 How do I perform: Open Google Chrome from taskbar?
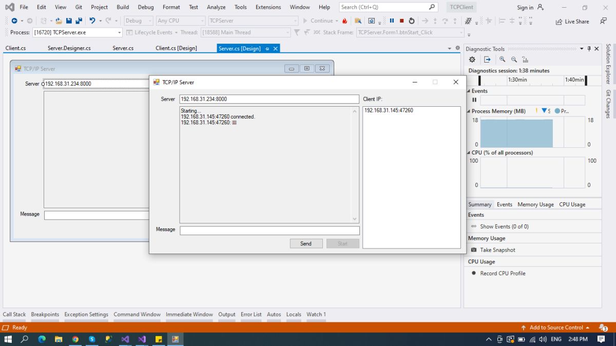click(x=75, y=339)
